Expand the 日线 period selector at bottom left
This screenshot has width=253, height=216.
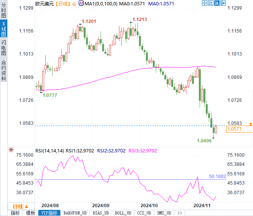coord(20,206)
